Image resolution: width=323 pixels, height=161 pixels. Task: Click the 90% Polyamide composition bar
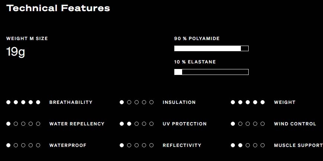(x=211, y=48)
